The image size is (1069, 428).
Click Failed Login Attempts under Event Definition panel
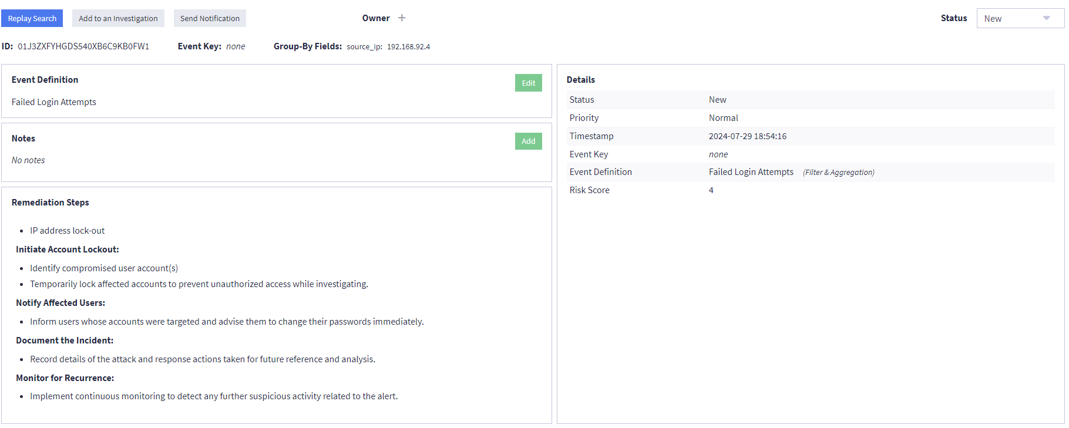click(x=54, y=102)
